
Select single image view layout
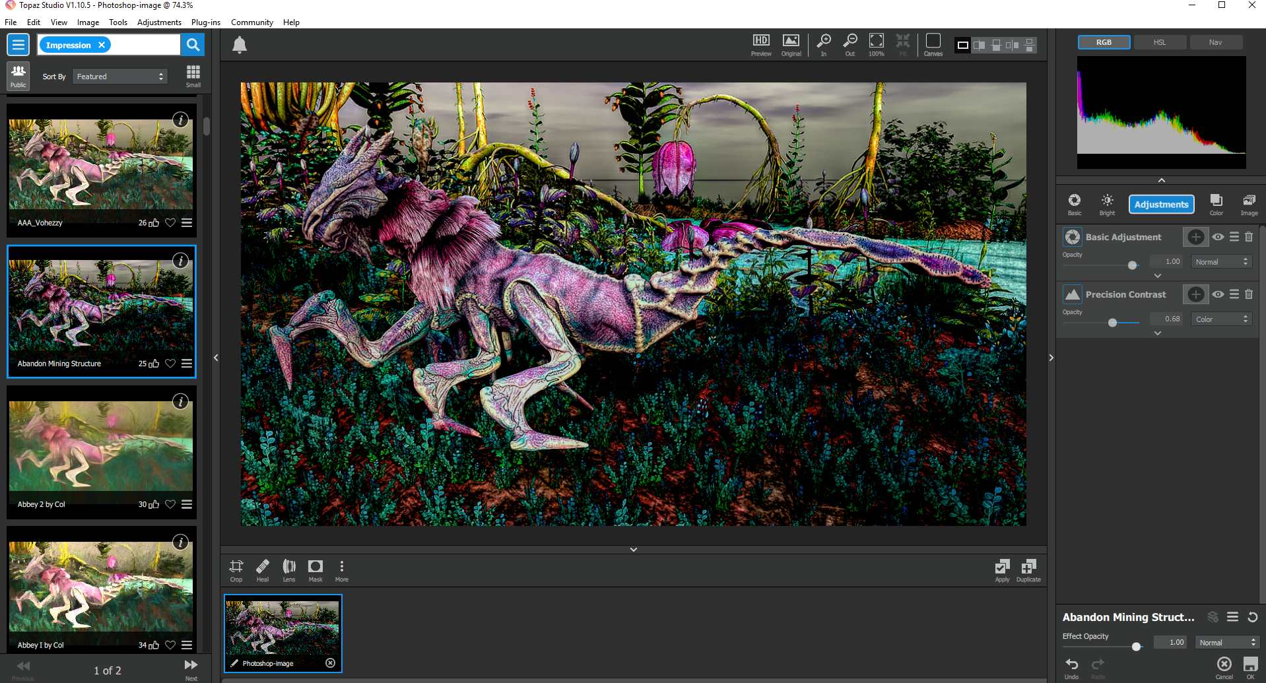[963, 45]
